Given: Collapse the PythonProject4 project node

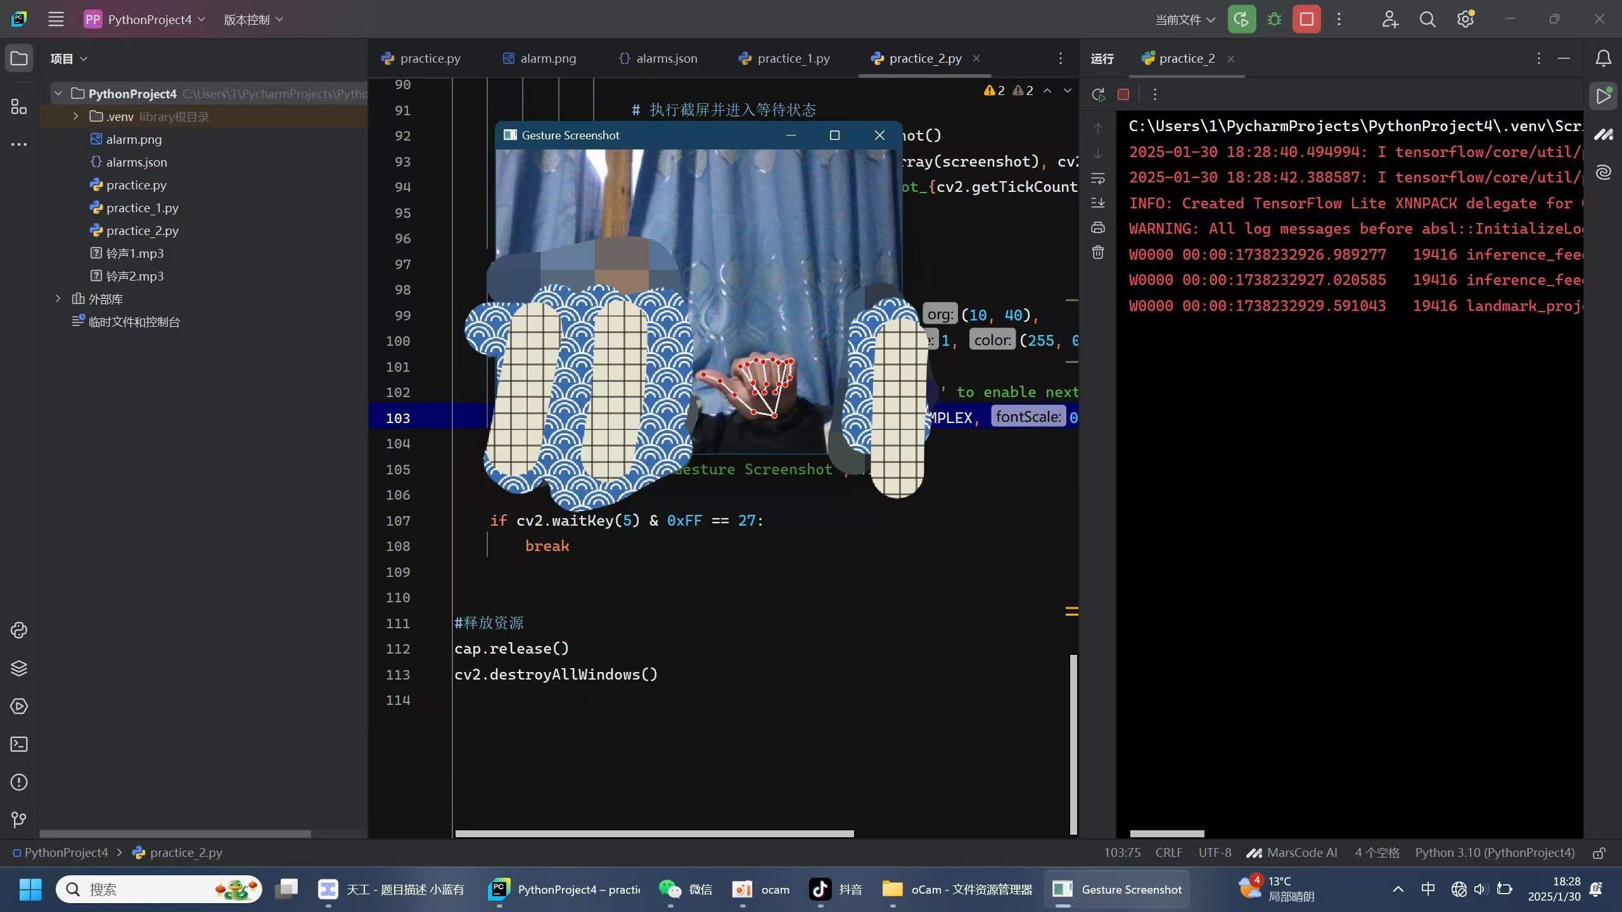Looking at the screenshot, I should (x=58, y=93).
